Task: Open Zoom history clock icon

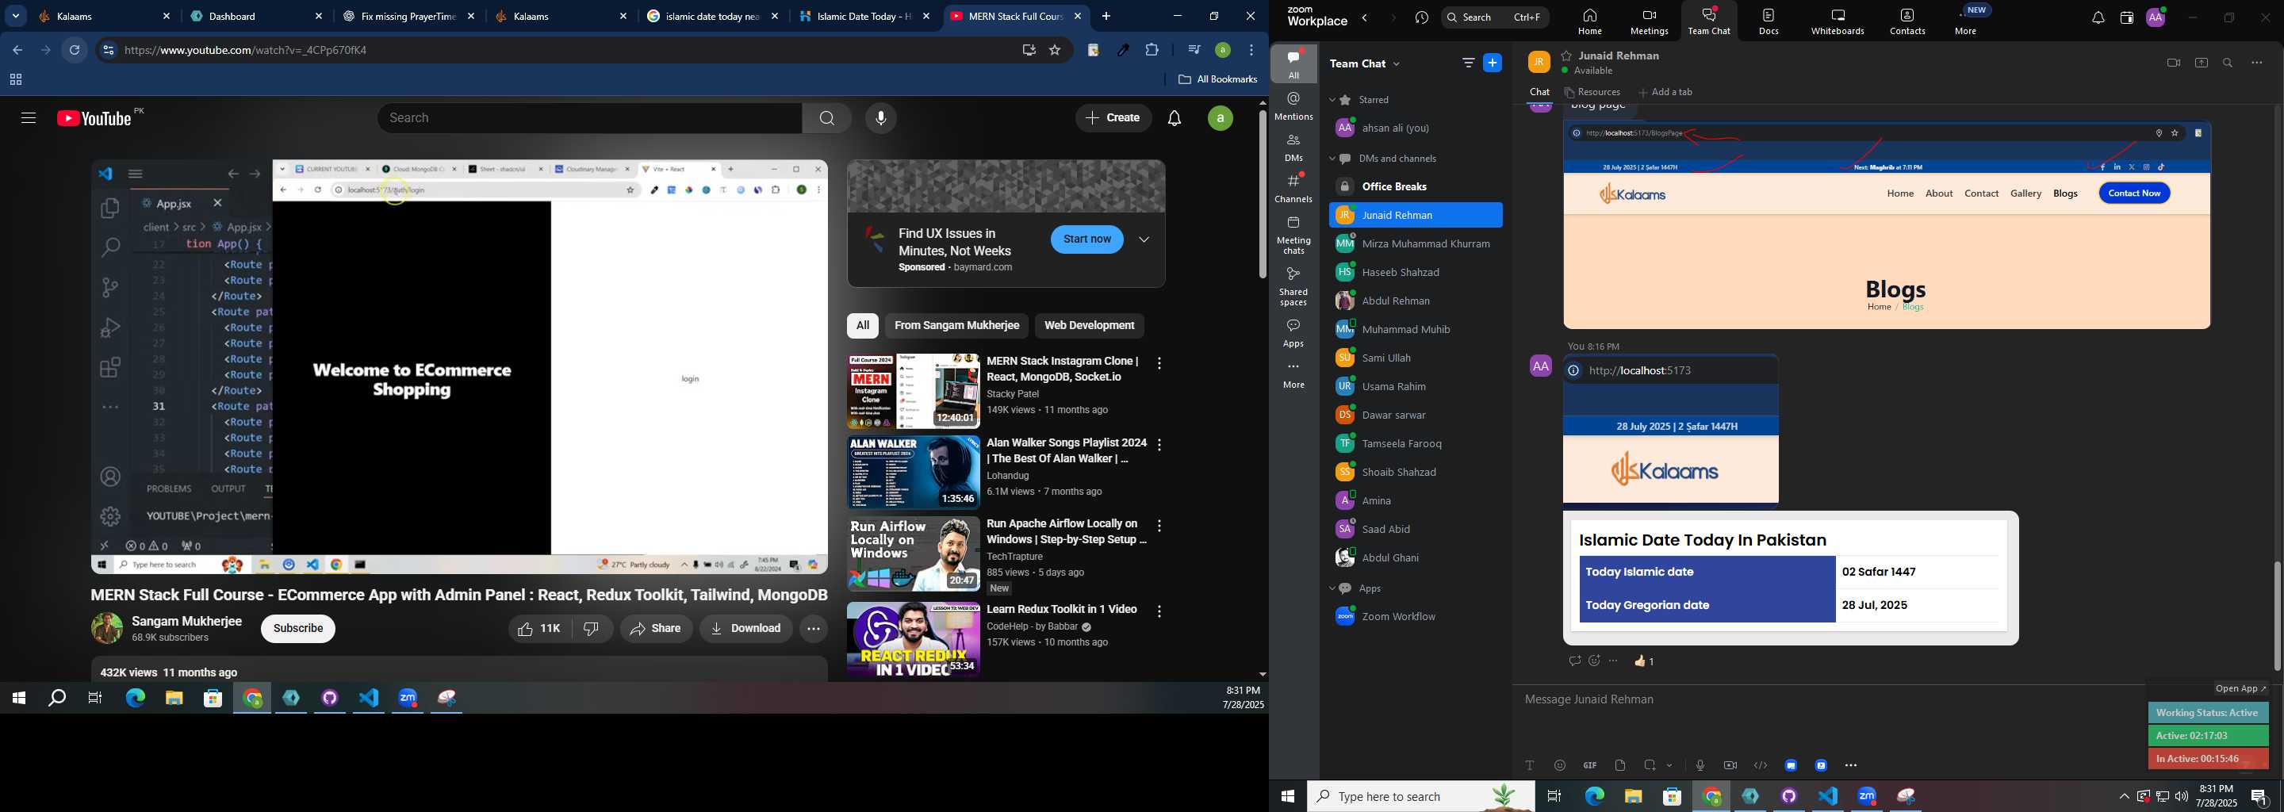Action: pos(1422,17)
